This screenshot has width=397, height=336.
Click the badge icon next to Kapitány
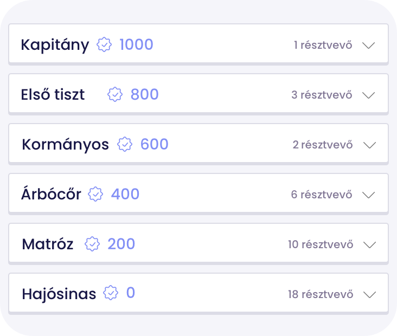coord(104,44)
